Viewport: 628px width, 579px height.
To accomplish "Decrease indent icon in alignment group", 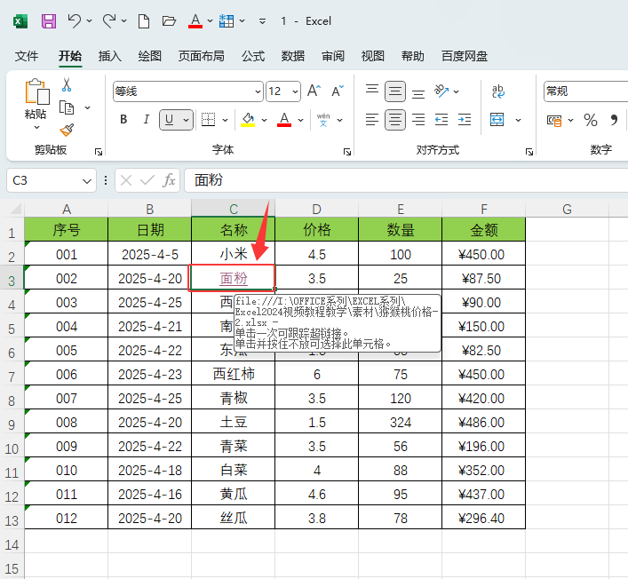I will pos(441,119).
